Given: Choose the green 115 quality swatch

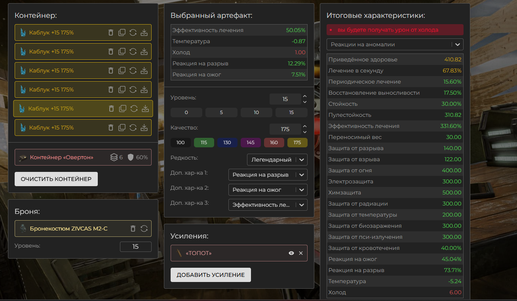Looking at the screenshot, I should click(x=204, y=143).
